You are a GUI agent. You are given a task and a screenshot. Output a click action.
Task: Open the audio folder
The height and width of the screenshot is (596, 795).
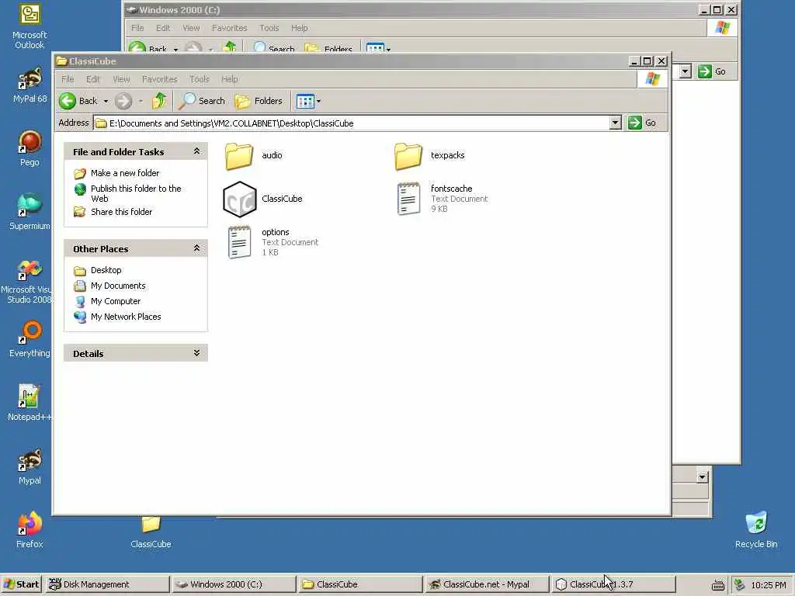(x=239, y=155)
